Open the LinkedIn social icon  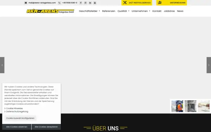[90, 3]
